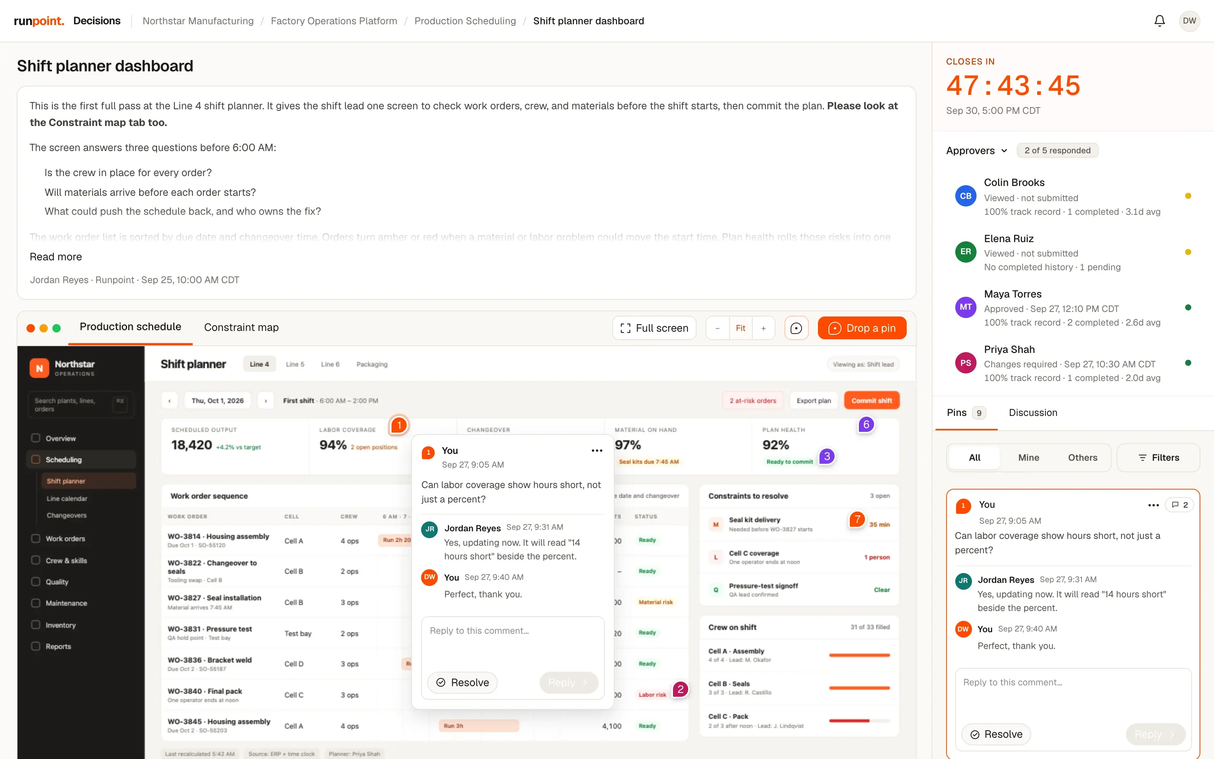The image size is (1214, 759).
Task: Open the Viewing as: Shift lead selector
Action: 863,364
